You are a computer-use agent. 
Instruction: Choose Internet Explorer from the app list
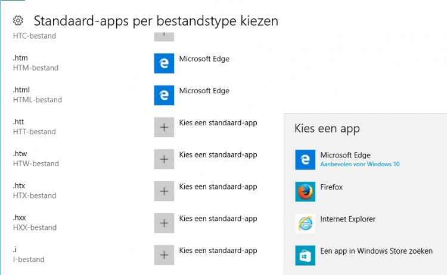pos(347,219)
